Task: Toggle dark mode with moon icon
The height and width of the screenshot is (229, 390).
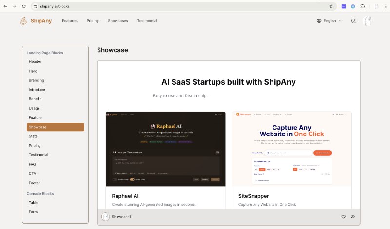Action: pyautogui.click(x=354, y=21)
